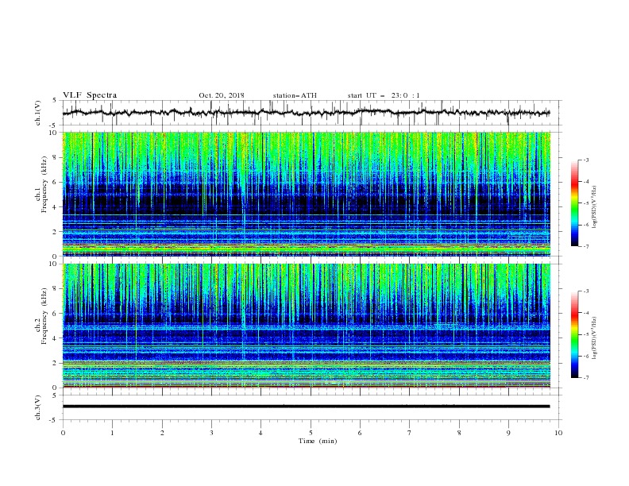629x486 pixels.
Task: Click the 'ch.2 Frequency (kHz)' axis label
Action: [41, 316]
